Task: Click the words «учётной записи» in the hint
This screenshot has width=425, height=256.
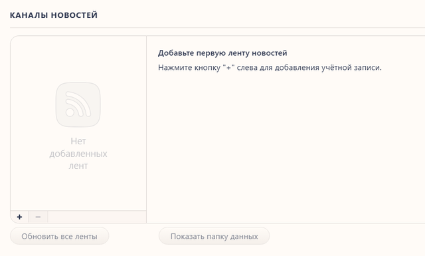Action: [x=351, y=68]
